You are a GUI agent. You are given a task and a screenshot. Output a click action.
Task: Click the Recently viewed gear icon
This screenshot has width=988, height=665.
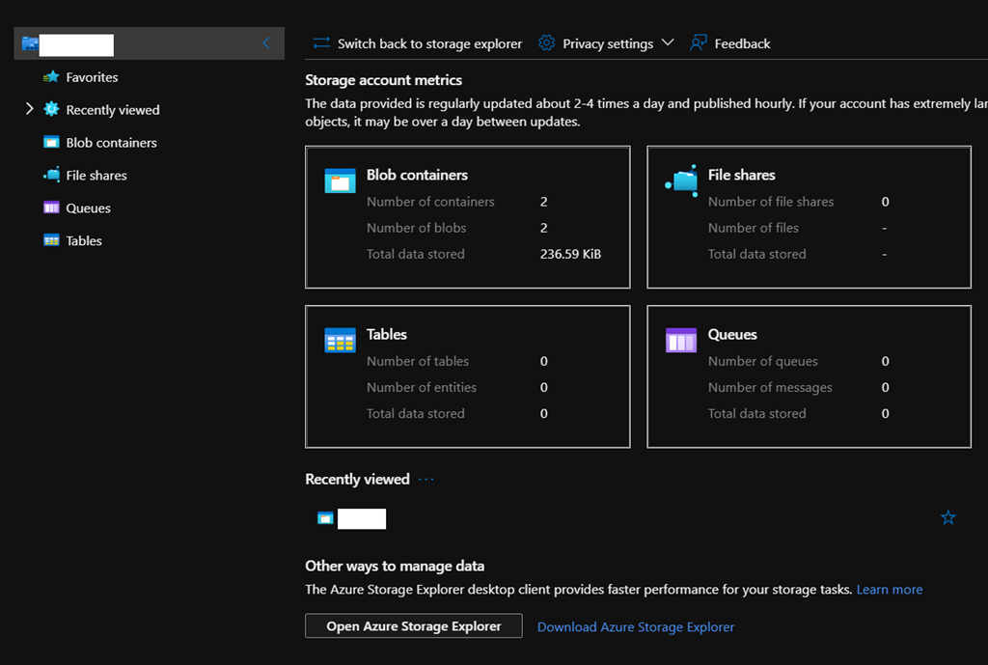51,110
